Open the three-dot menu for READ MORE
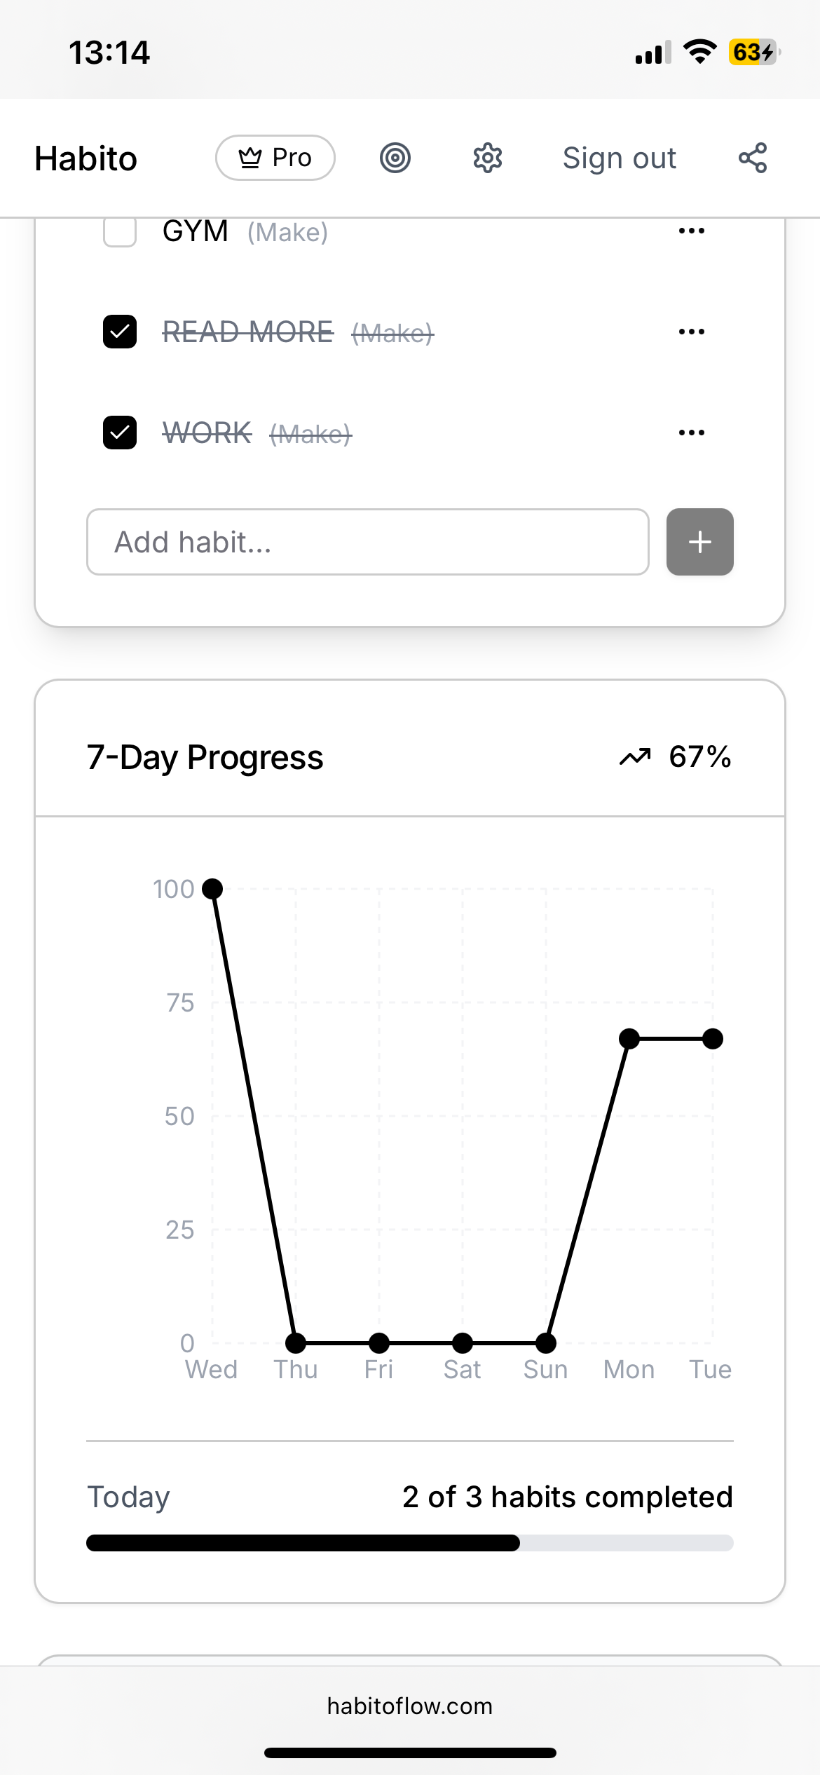Screen dimensions: 820x1775 [x=692, y=332]
